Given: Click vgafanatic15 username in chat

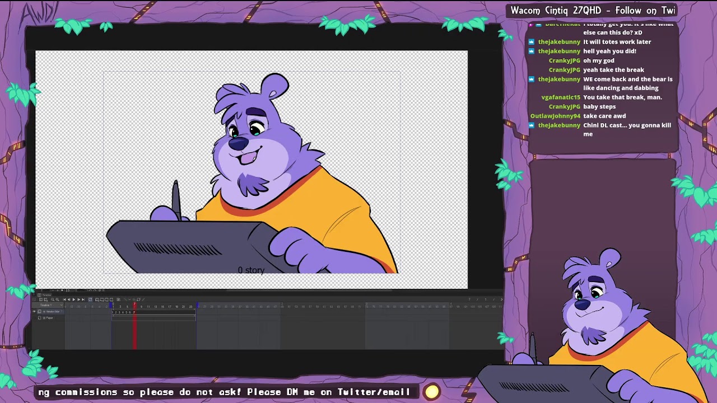Looking at the screenshot, I should 561,97.
